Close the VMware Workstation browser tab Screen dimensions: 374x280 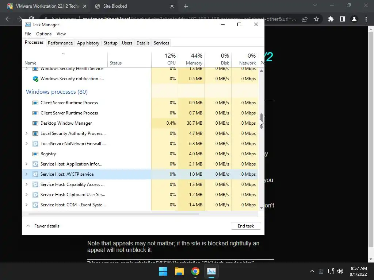pyautogui.click(x=85, y=6)
